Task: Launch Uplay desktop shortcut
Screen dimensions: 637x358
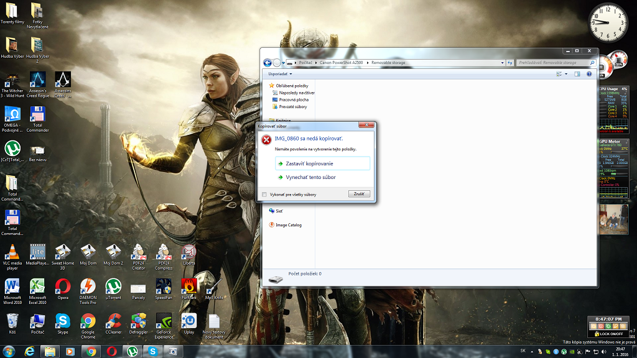Action: (x=188, y=323)
